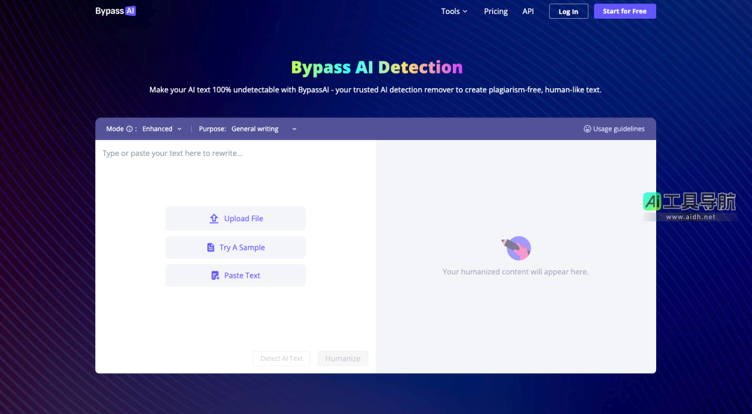Click the Upload File icon
Image resolution: width=752 pixels, height=414 pixels.
pyautogui.click(x=215, y=218)
